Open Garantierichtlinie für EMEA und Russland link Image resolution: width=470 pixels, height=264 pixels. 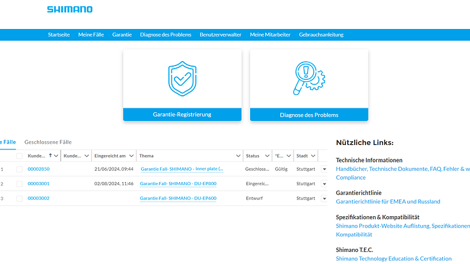[388, 202]
